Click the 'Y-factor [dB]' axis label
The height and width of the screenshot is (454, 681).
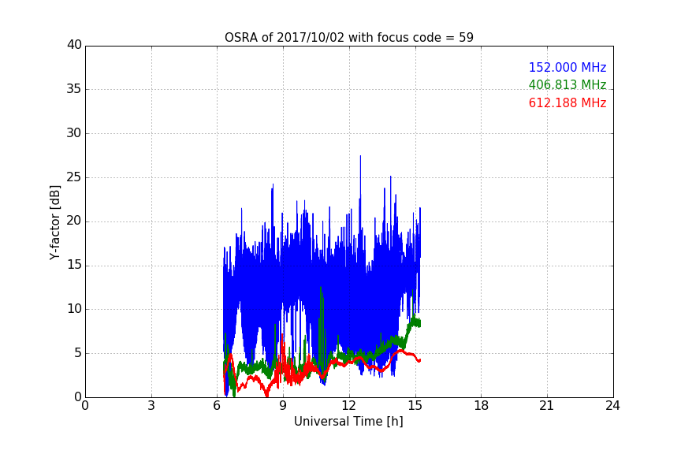point(54,222)
